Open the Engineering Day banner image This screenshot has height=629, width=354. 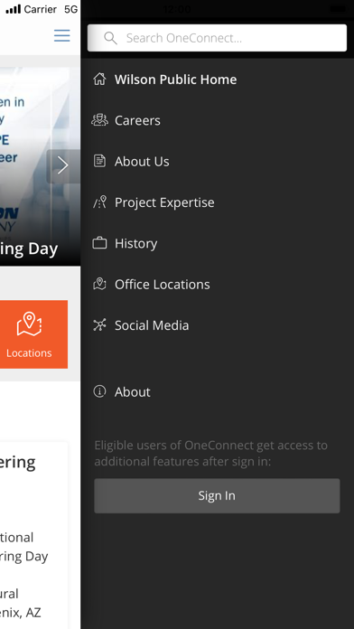[40, 165]
